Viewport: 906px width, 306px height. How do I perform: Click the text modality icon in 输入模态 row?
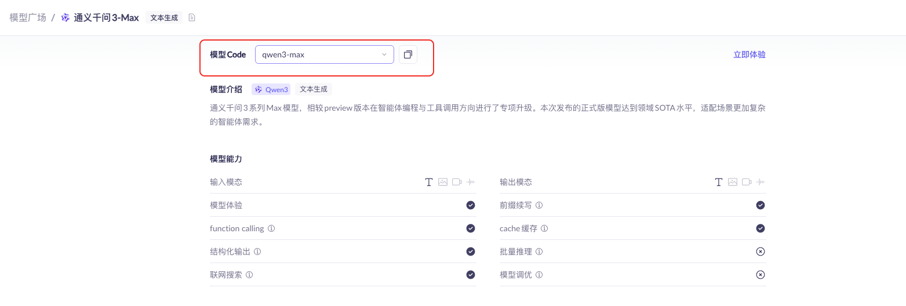[429, 182]
